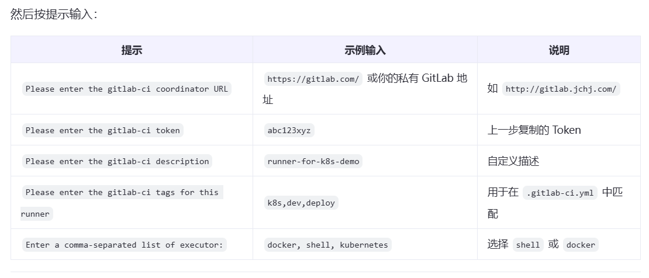
Task: Select the gitlab-ci description prompt code
Action: pyautogui.click(x=117, y=161)
